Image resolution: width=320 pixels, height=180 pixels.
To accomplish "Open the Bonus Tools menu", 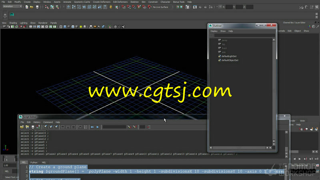I will coord(179,2).
